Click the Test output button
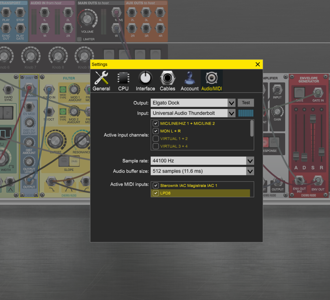 pos(246,103)
